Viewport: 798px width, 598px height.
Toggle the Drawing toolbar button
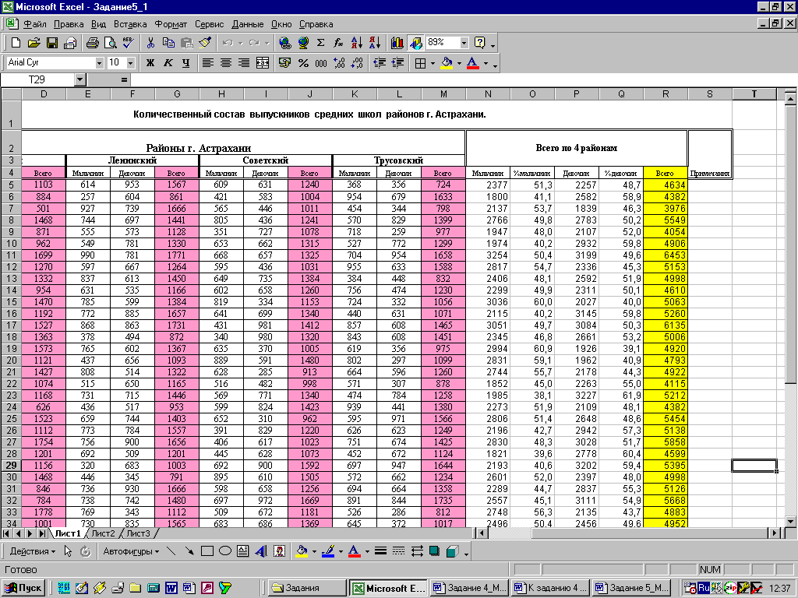pyautogui.click(x=416, y=44)
